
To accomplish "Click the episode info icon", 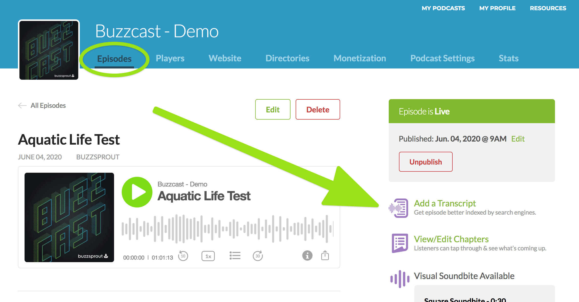I will pyautogui.click(x=307, y=255).
